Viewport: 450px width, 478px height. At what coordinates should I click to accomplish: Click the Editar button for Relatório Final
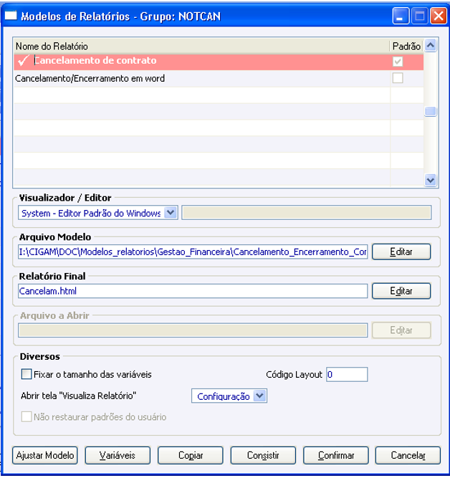click(401, 291)
